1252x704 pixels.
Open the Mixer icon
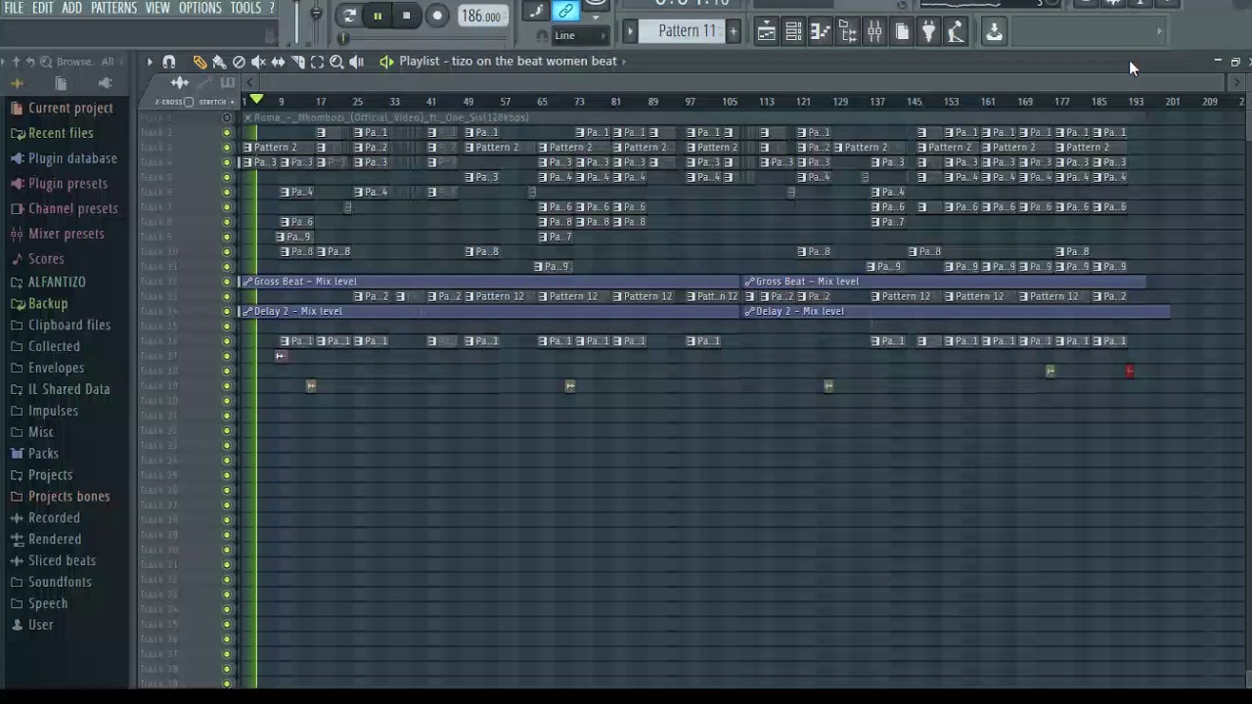click(874, 32)
